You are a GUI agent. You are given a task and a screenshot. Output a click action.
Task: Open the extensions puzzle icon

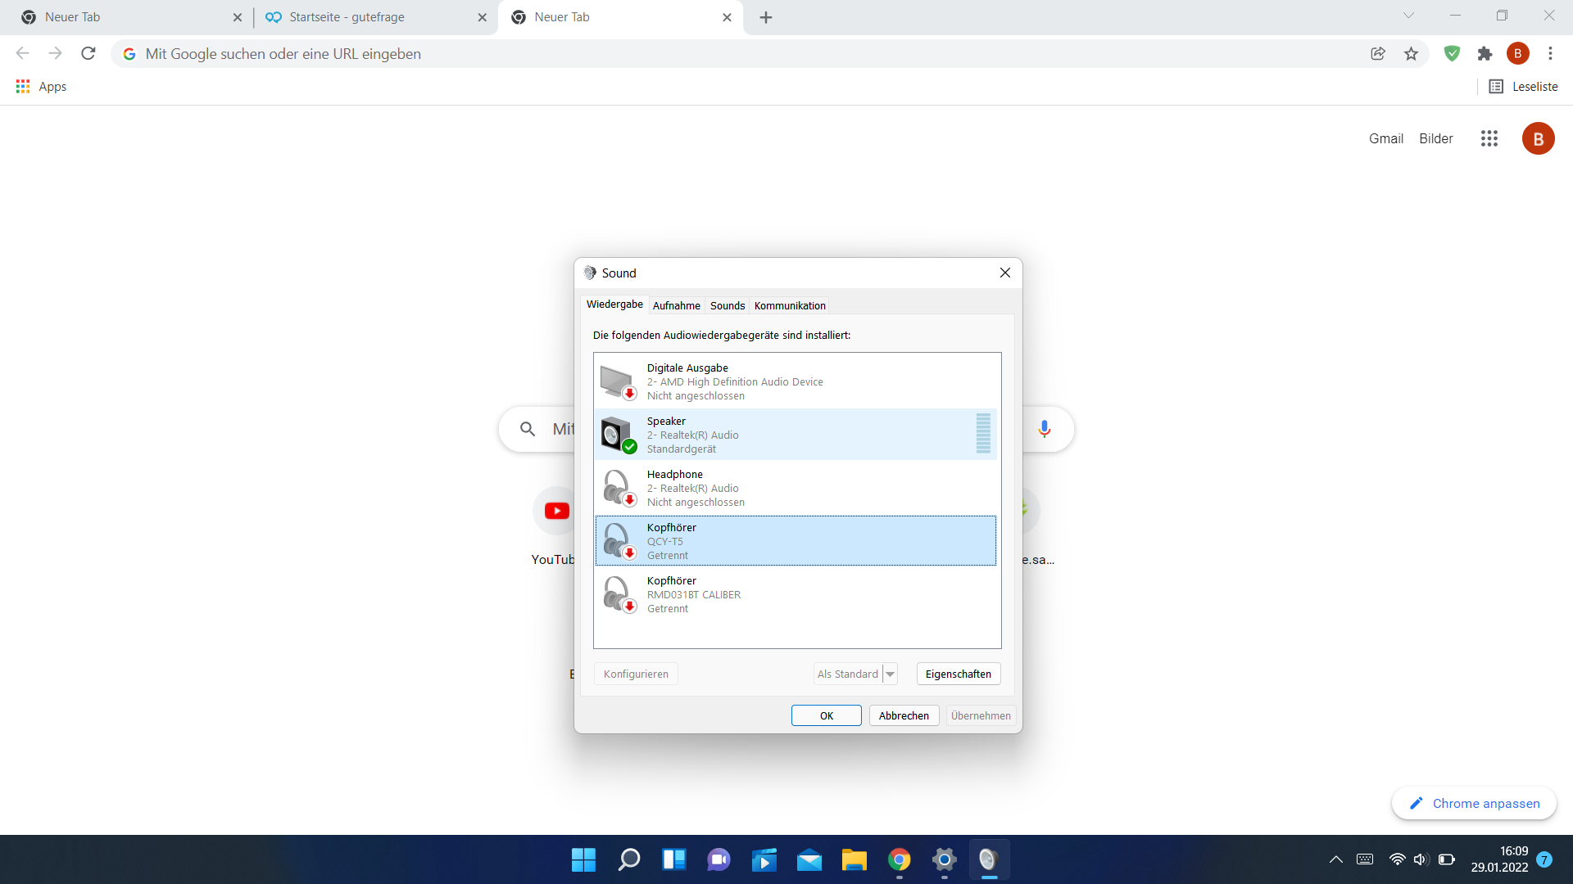click(x=1485, y=53)
